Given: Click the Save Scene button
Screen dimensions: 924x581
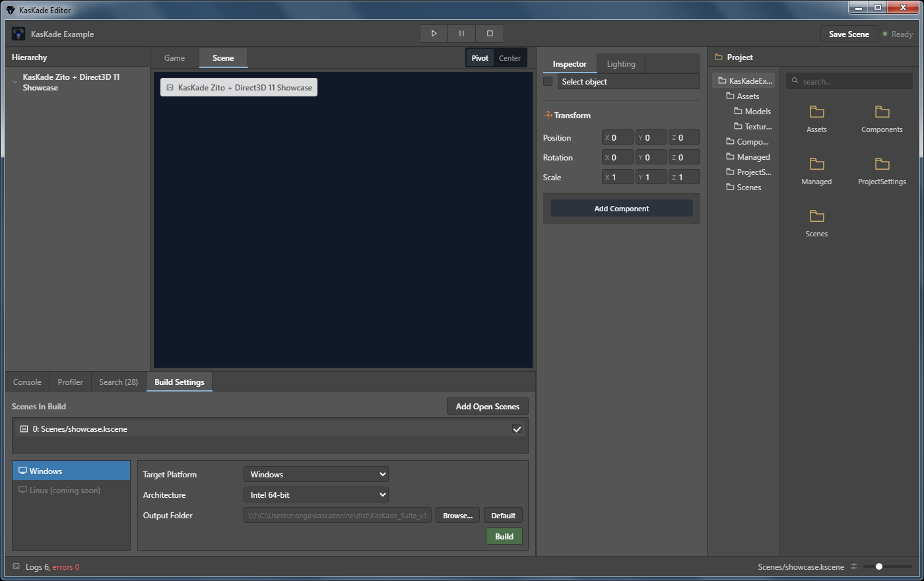Looking at the screenshot, I should [x=849, y=34].
